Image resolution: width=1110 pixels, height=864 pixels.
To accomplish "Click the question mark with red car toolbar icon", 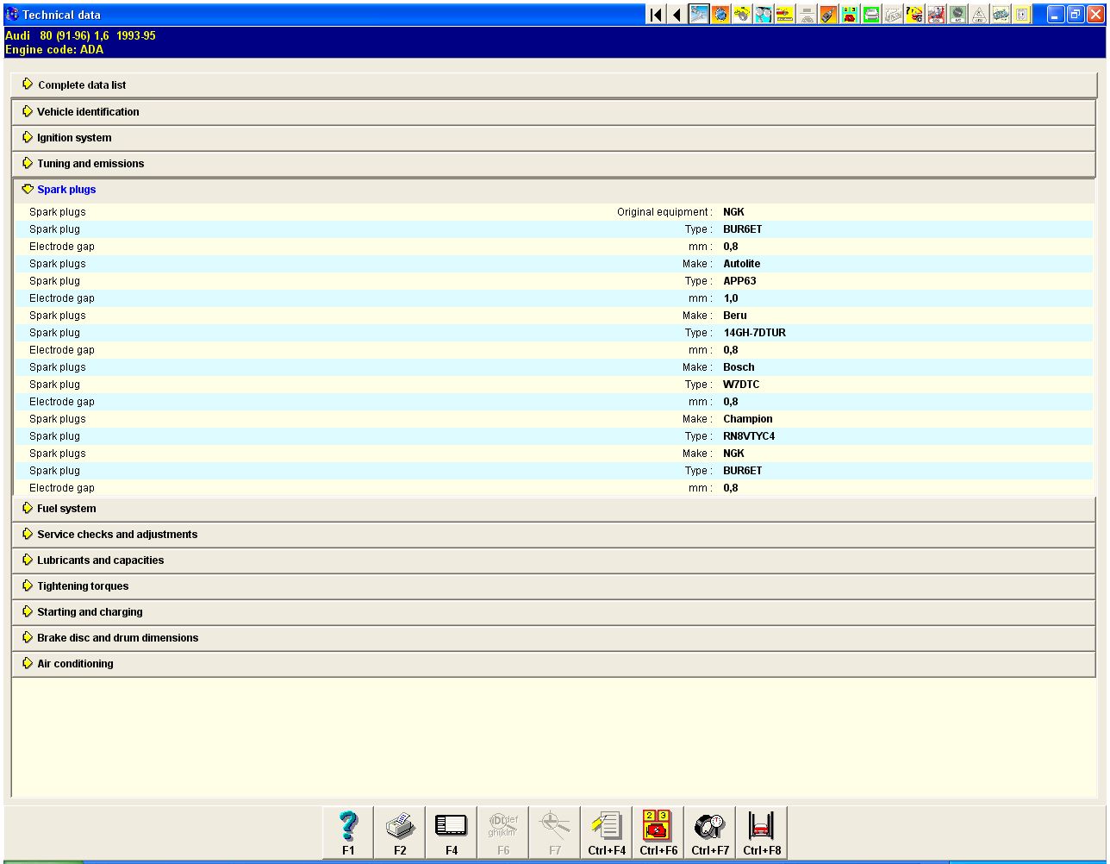I will [914, 15].
